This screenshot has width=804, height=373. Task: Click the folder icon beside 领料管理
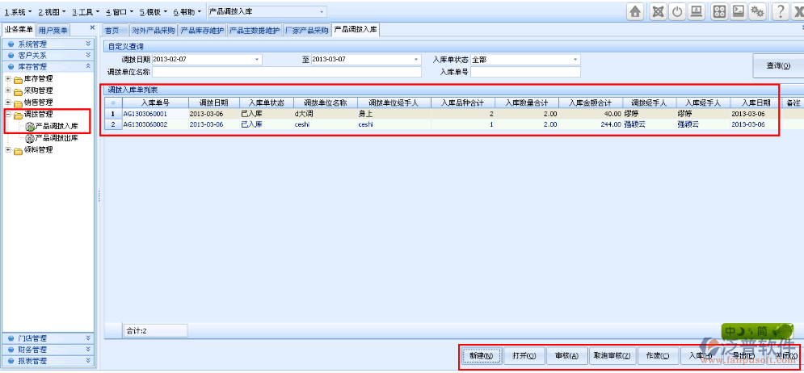point(18,151)
